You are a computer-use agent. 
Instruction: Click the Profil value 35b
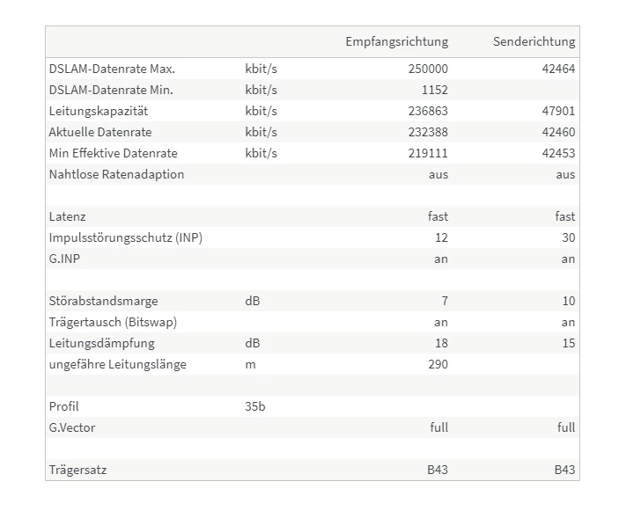click(255, 406)
